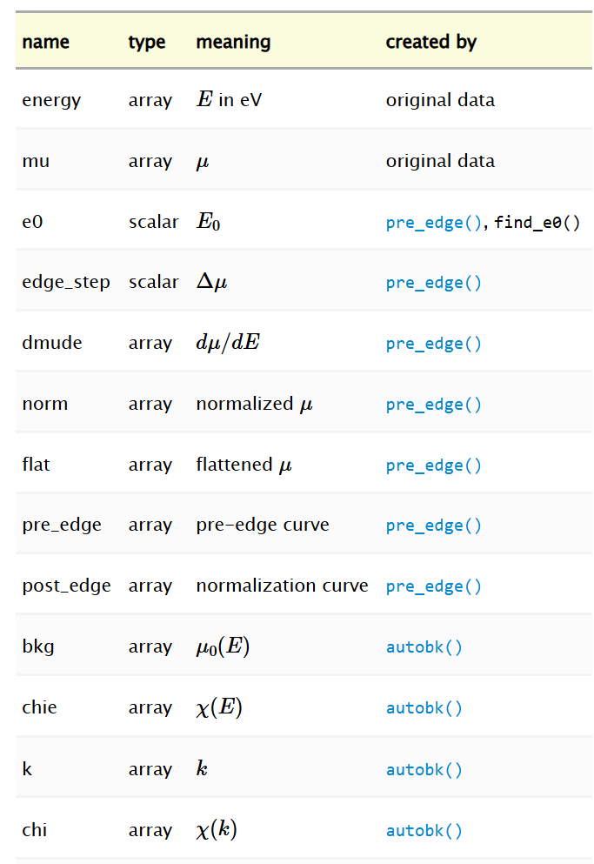Open pre_edge() link in edge_step row
This screenshot has height=864, width=594.
[x=434, y=284]
